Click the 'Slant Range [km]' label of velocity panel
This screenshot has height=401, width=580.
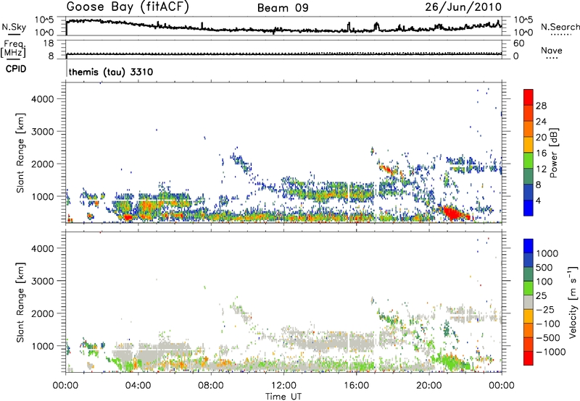tap(20, 303)
